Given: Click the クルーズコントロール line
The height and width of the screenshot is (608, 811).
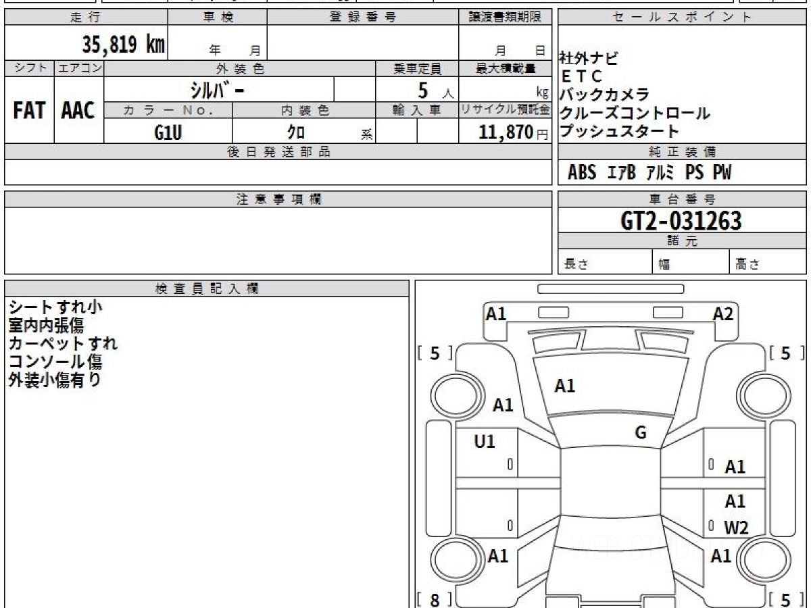Looking at the screenshot, I should tap(635, 113).
